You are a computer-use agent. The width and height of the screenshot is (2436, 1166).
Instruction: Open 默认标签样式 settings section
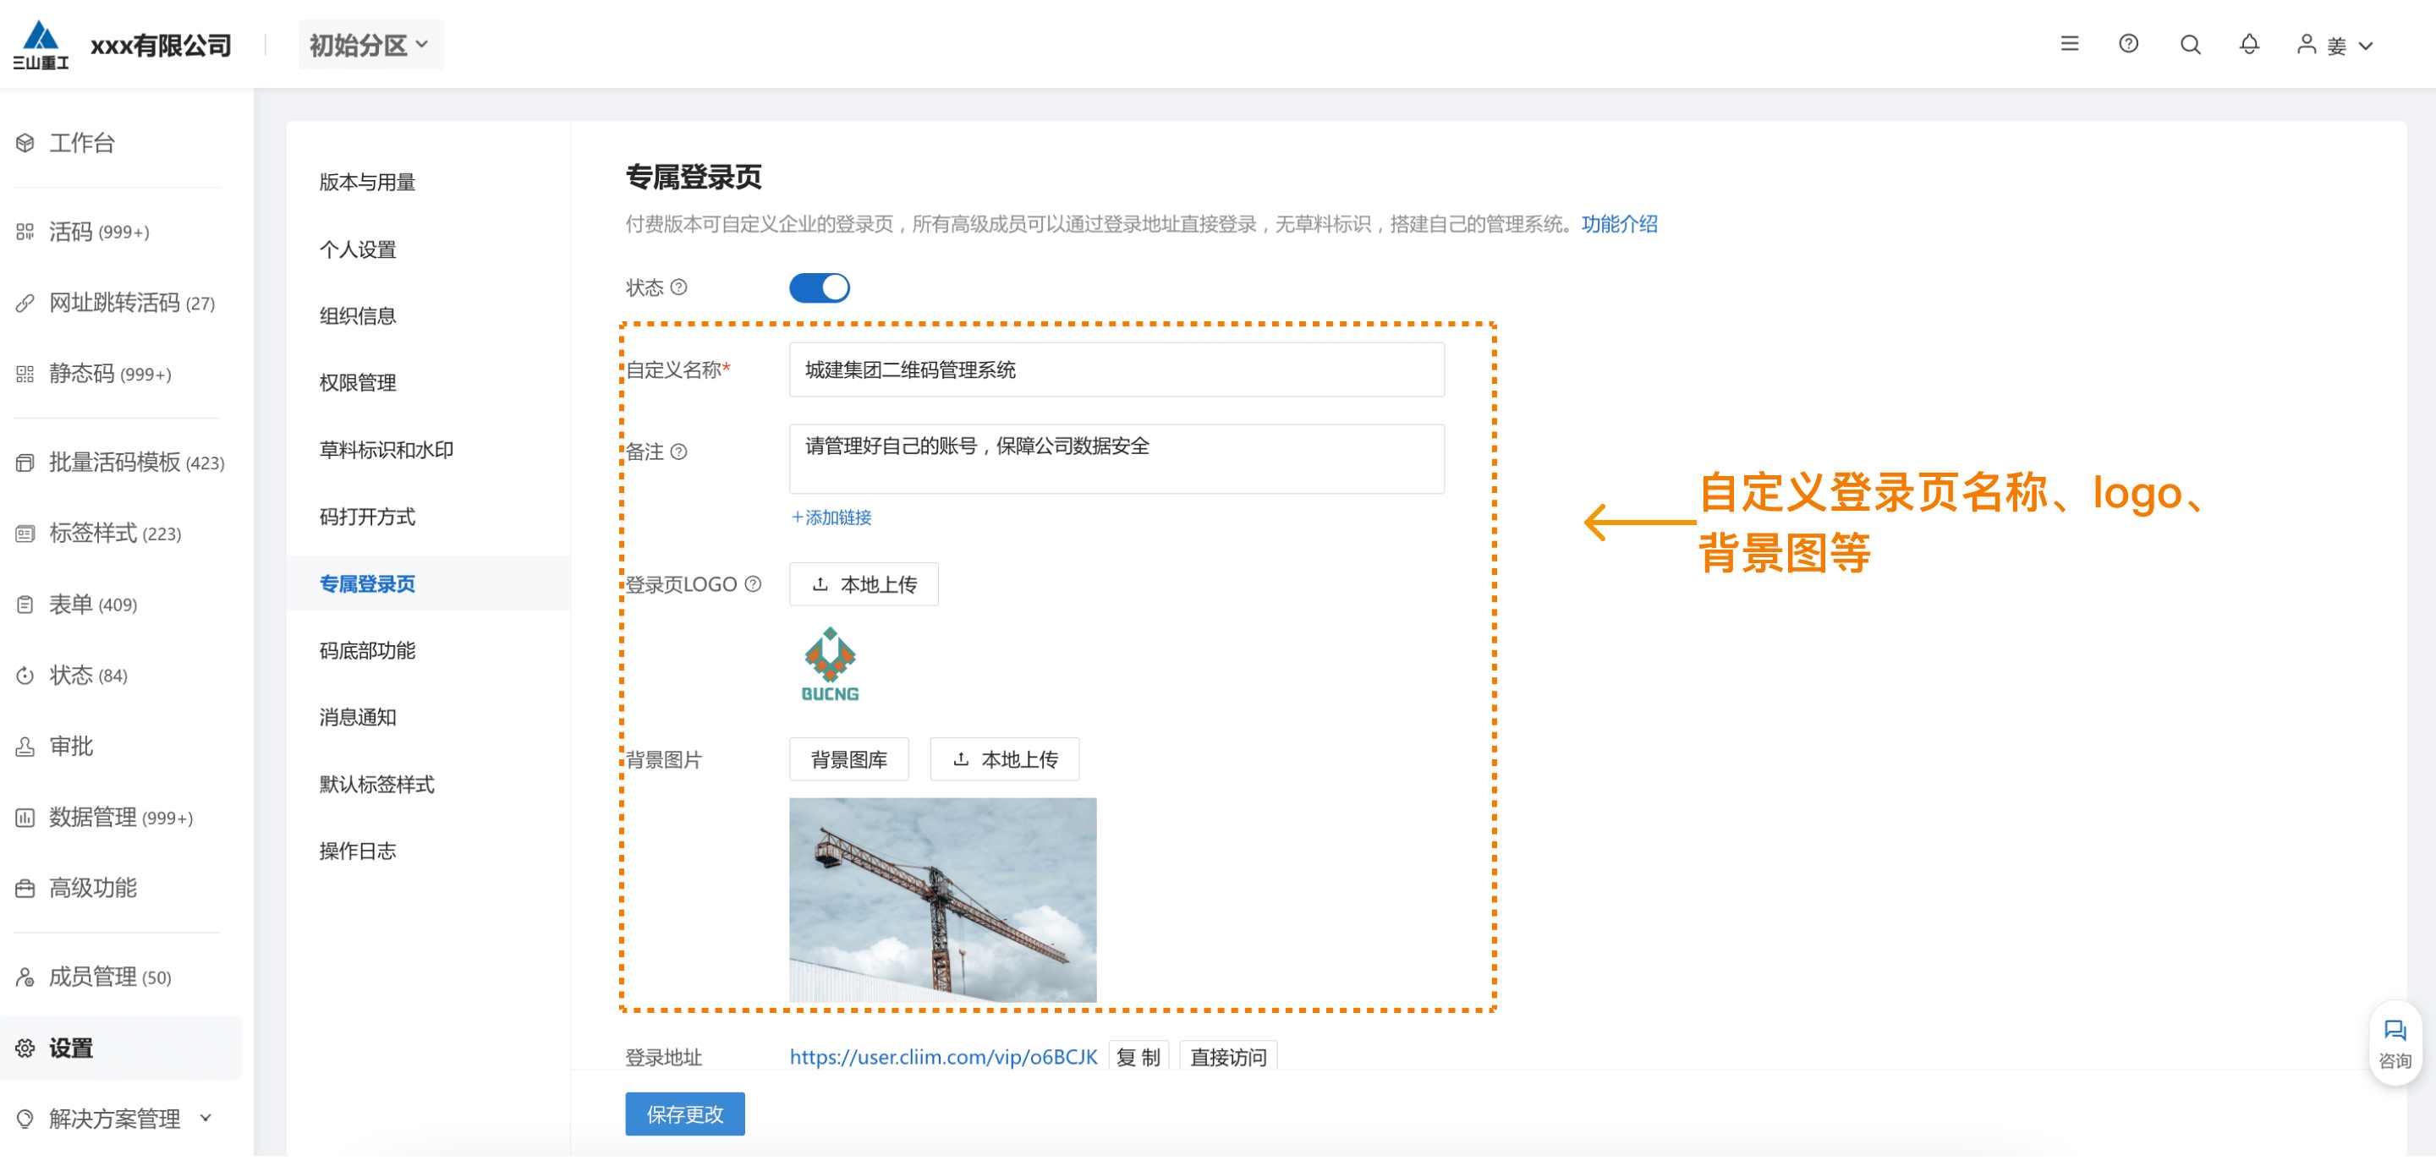[377, 784]
